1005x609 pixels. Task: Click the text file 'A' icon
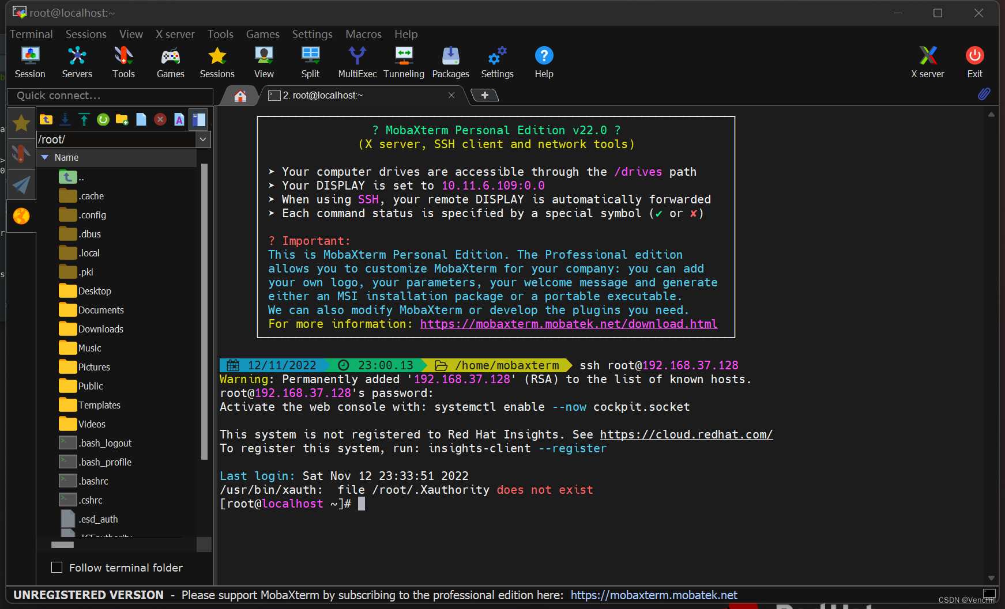click(179, 119)
